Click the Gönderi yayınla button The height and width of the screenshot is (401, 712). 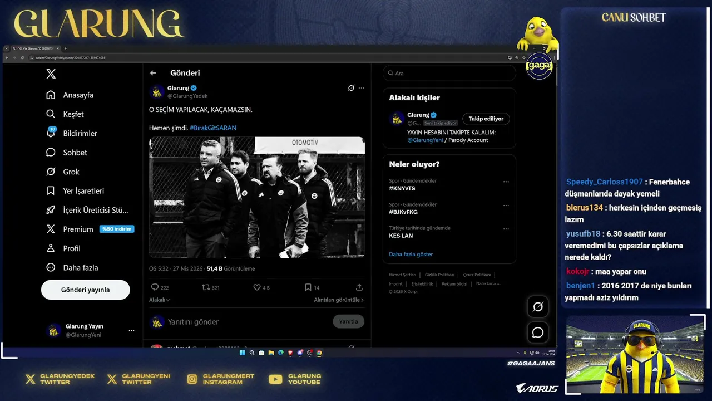(x=85, y=290)
